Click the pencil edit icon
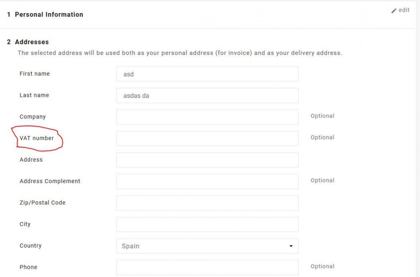 (x=394, y=10)
